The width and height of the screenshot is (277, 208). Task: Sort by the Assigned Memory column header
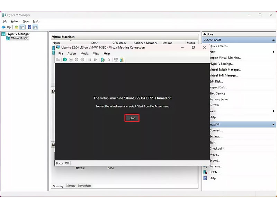(145, 43)
